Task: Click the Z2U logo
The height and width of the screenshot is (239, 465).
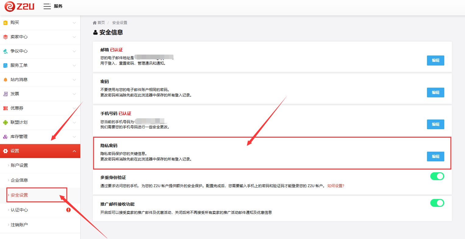Action: click(x=19, y=6)
